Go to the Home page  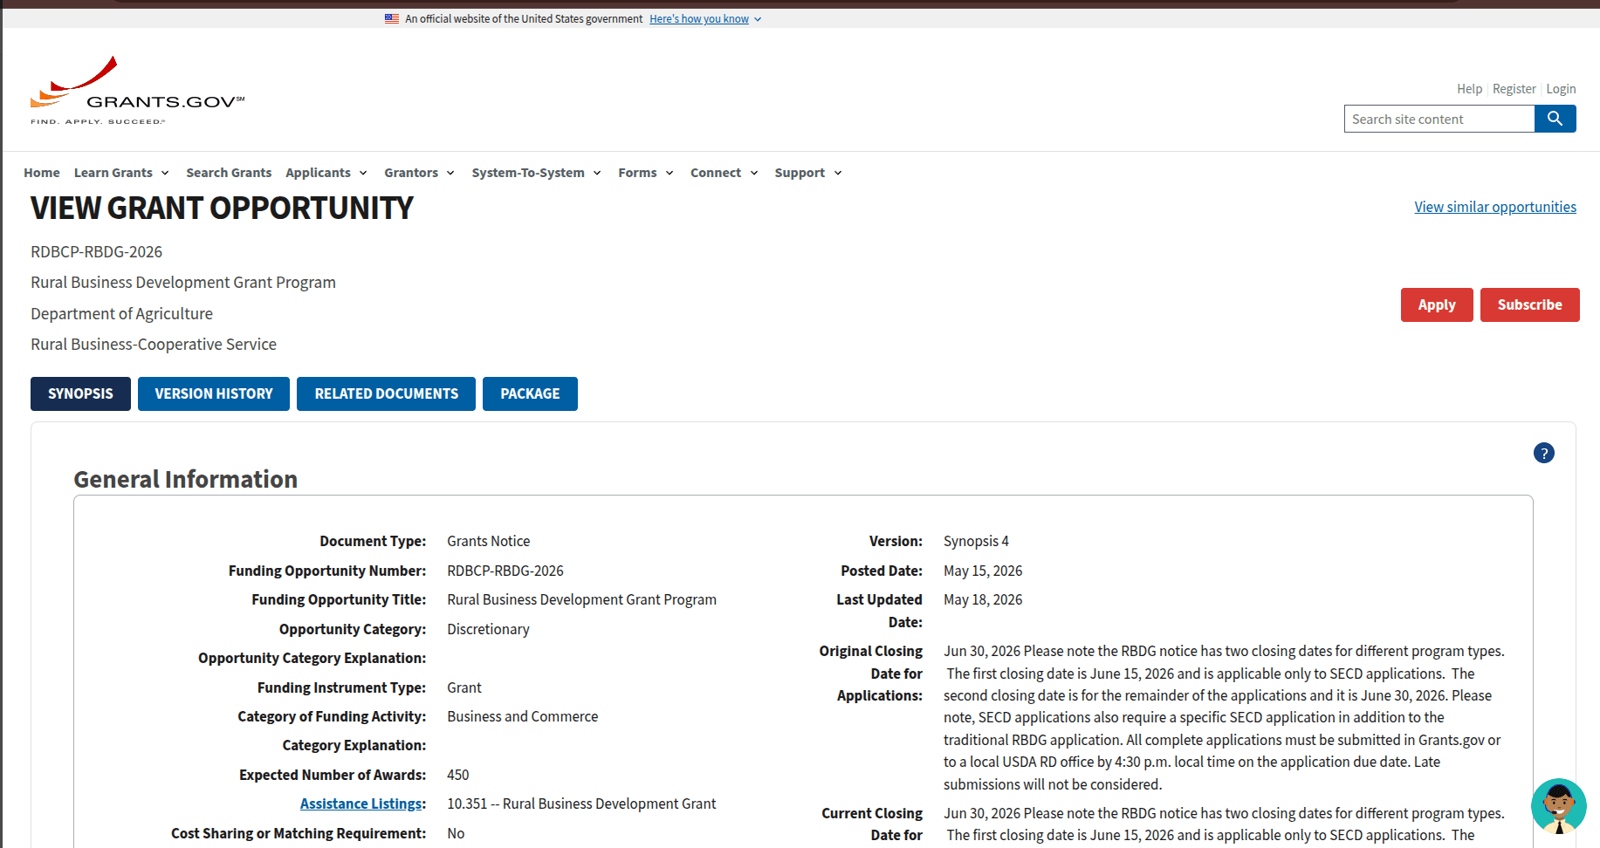pos(42,173)
